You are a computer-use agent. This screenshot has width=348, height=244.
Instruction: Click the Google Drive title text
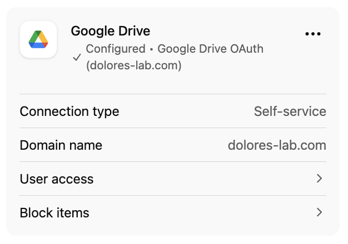tap(111, 31)
